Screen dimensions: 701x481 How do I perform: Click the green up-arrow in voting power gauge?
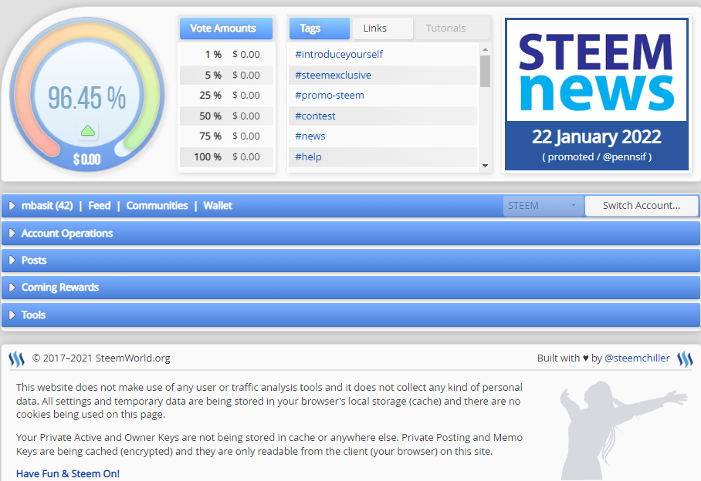88,131
